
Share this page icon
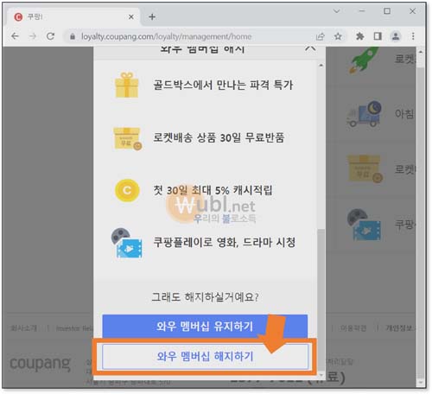321,36
